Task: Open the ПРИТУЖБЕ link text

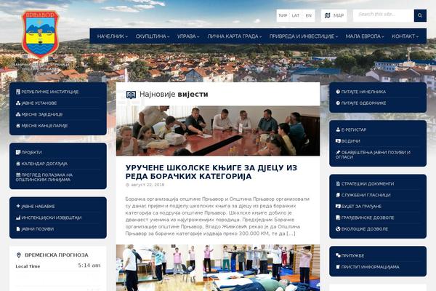Action: pos(352,255)
